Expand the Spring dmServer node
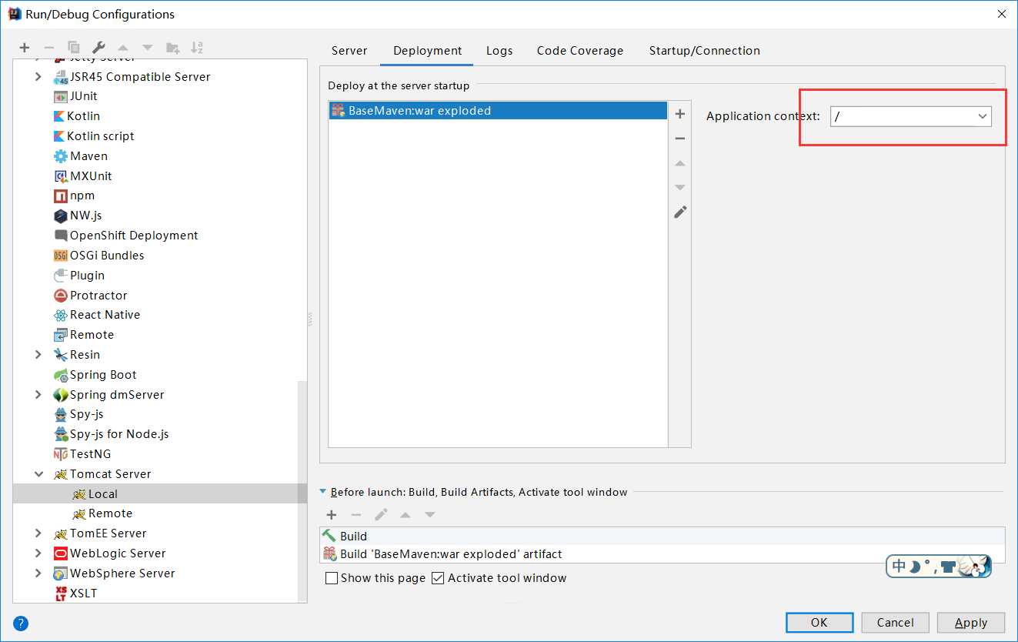 click(38, 395)
